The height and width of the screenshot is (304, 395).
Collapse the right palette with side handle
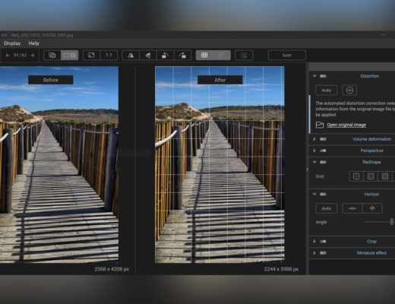pyautogui.click(x=308, y=169)
